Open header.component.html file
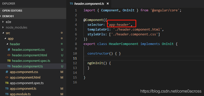 pos(29,55)
